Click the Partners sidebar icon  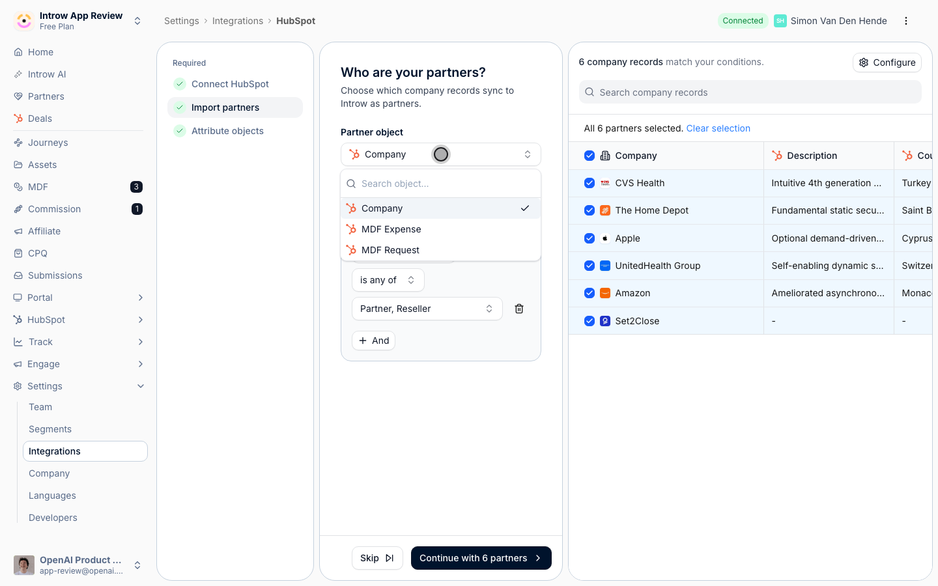tap(18, 96)
